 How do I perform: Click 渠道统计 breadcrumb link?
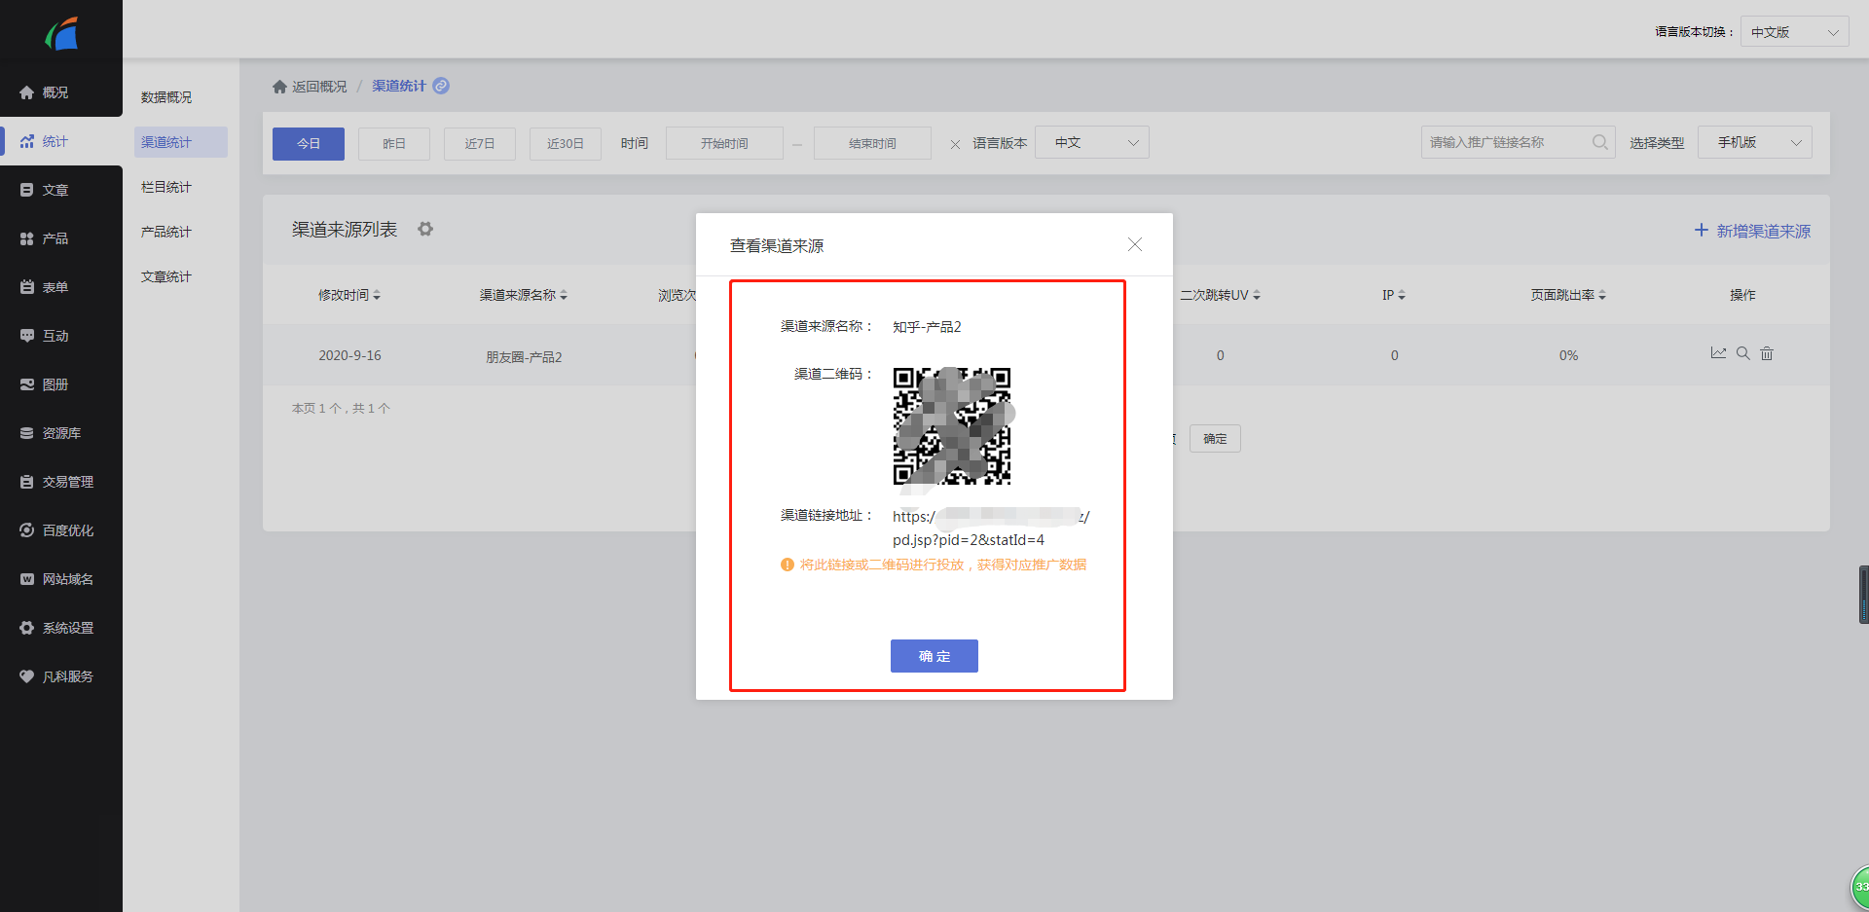pos(399,86)
